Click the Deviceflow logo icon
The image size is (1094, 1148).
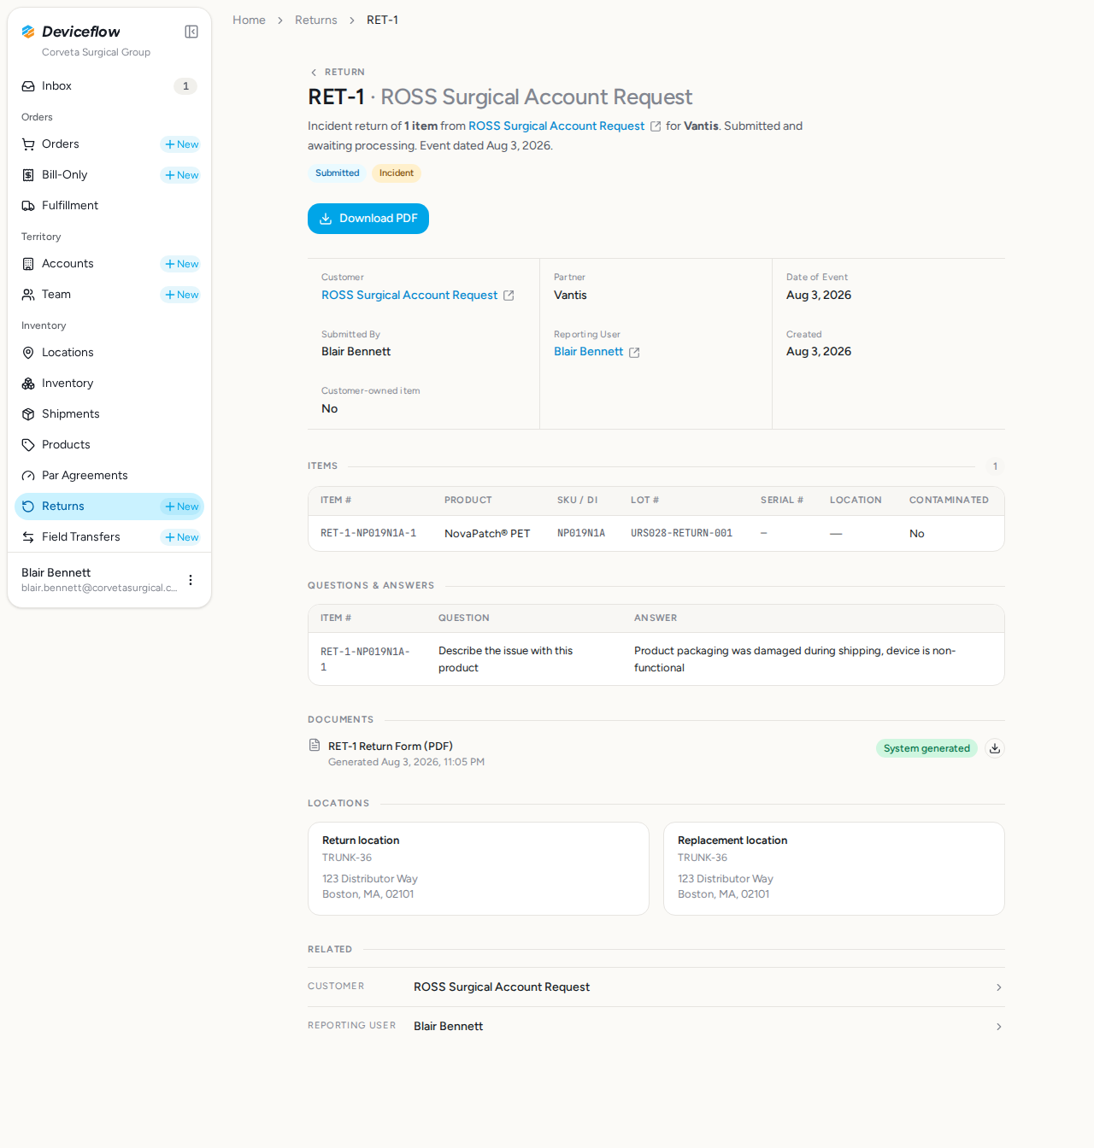[28, 32]
